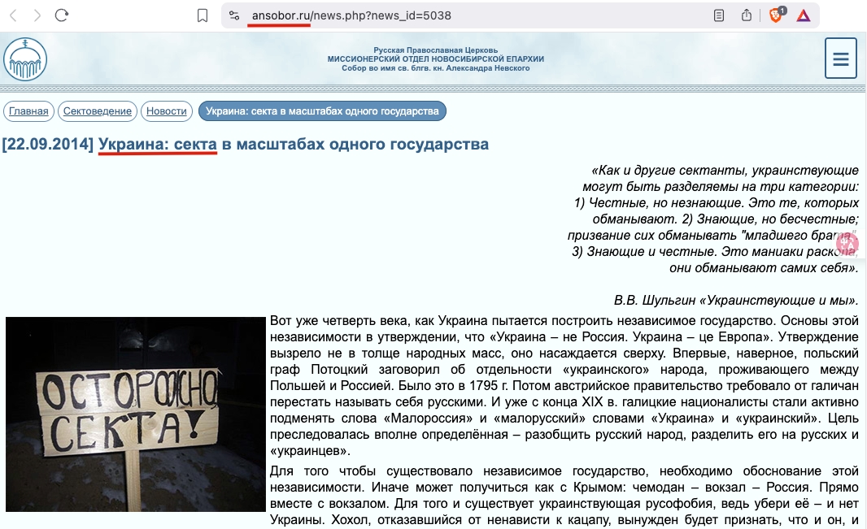
Task: Click the browser forward arrow
Action: point(37,15)
